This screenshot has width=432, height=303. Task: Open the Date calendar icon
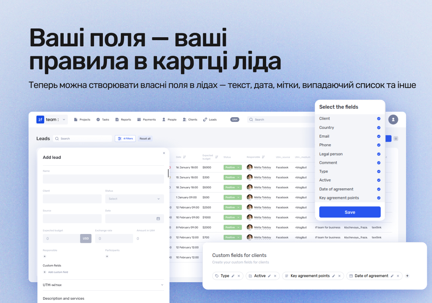[x=158, y=219]
